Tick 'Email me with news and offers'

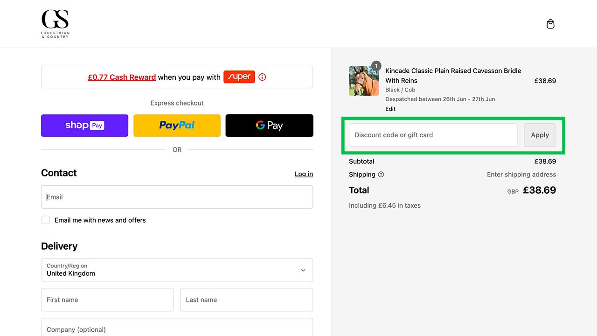click(x=46, y=220)
